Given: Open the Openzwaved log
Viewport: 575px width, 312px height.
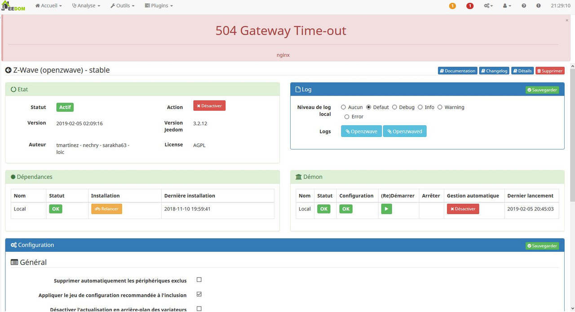Looking at the screenshot, I should pyautogui.click(x=405, y=131).
